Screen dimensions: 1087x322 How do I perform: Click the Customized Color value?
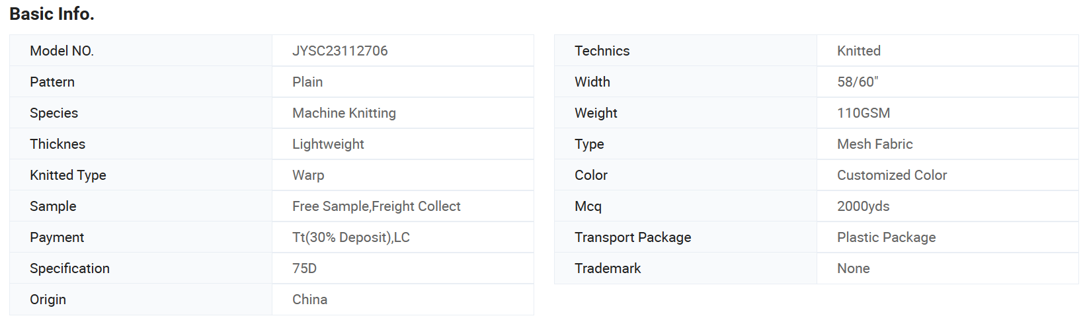892,175
